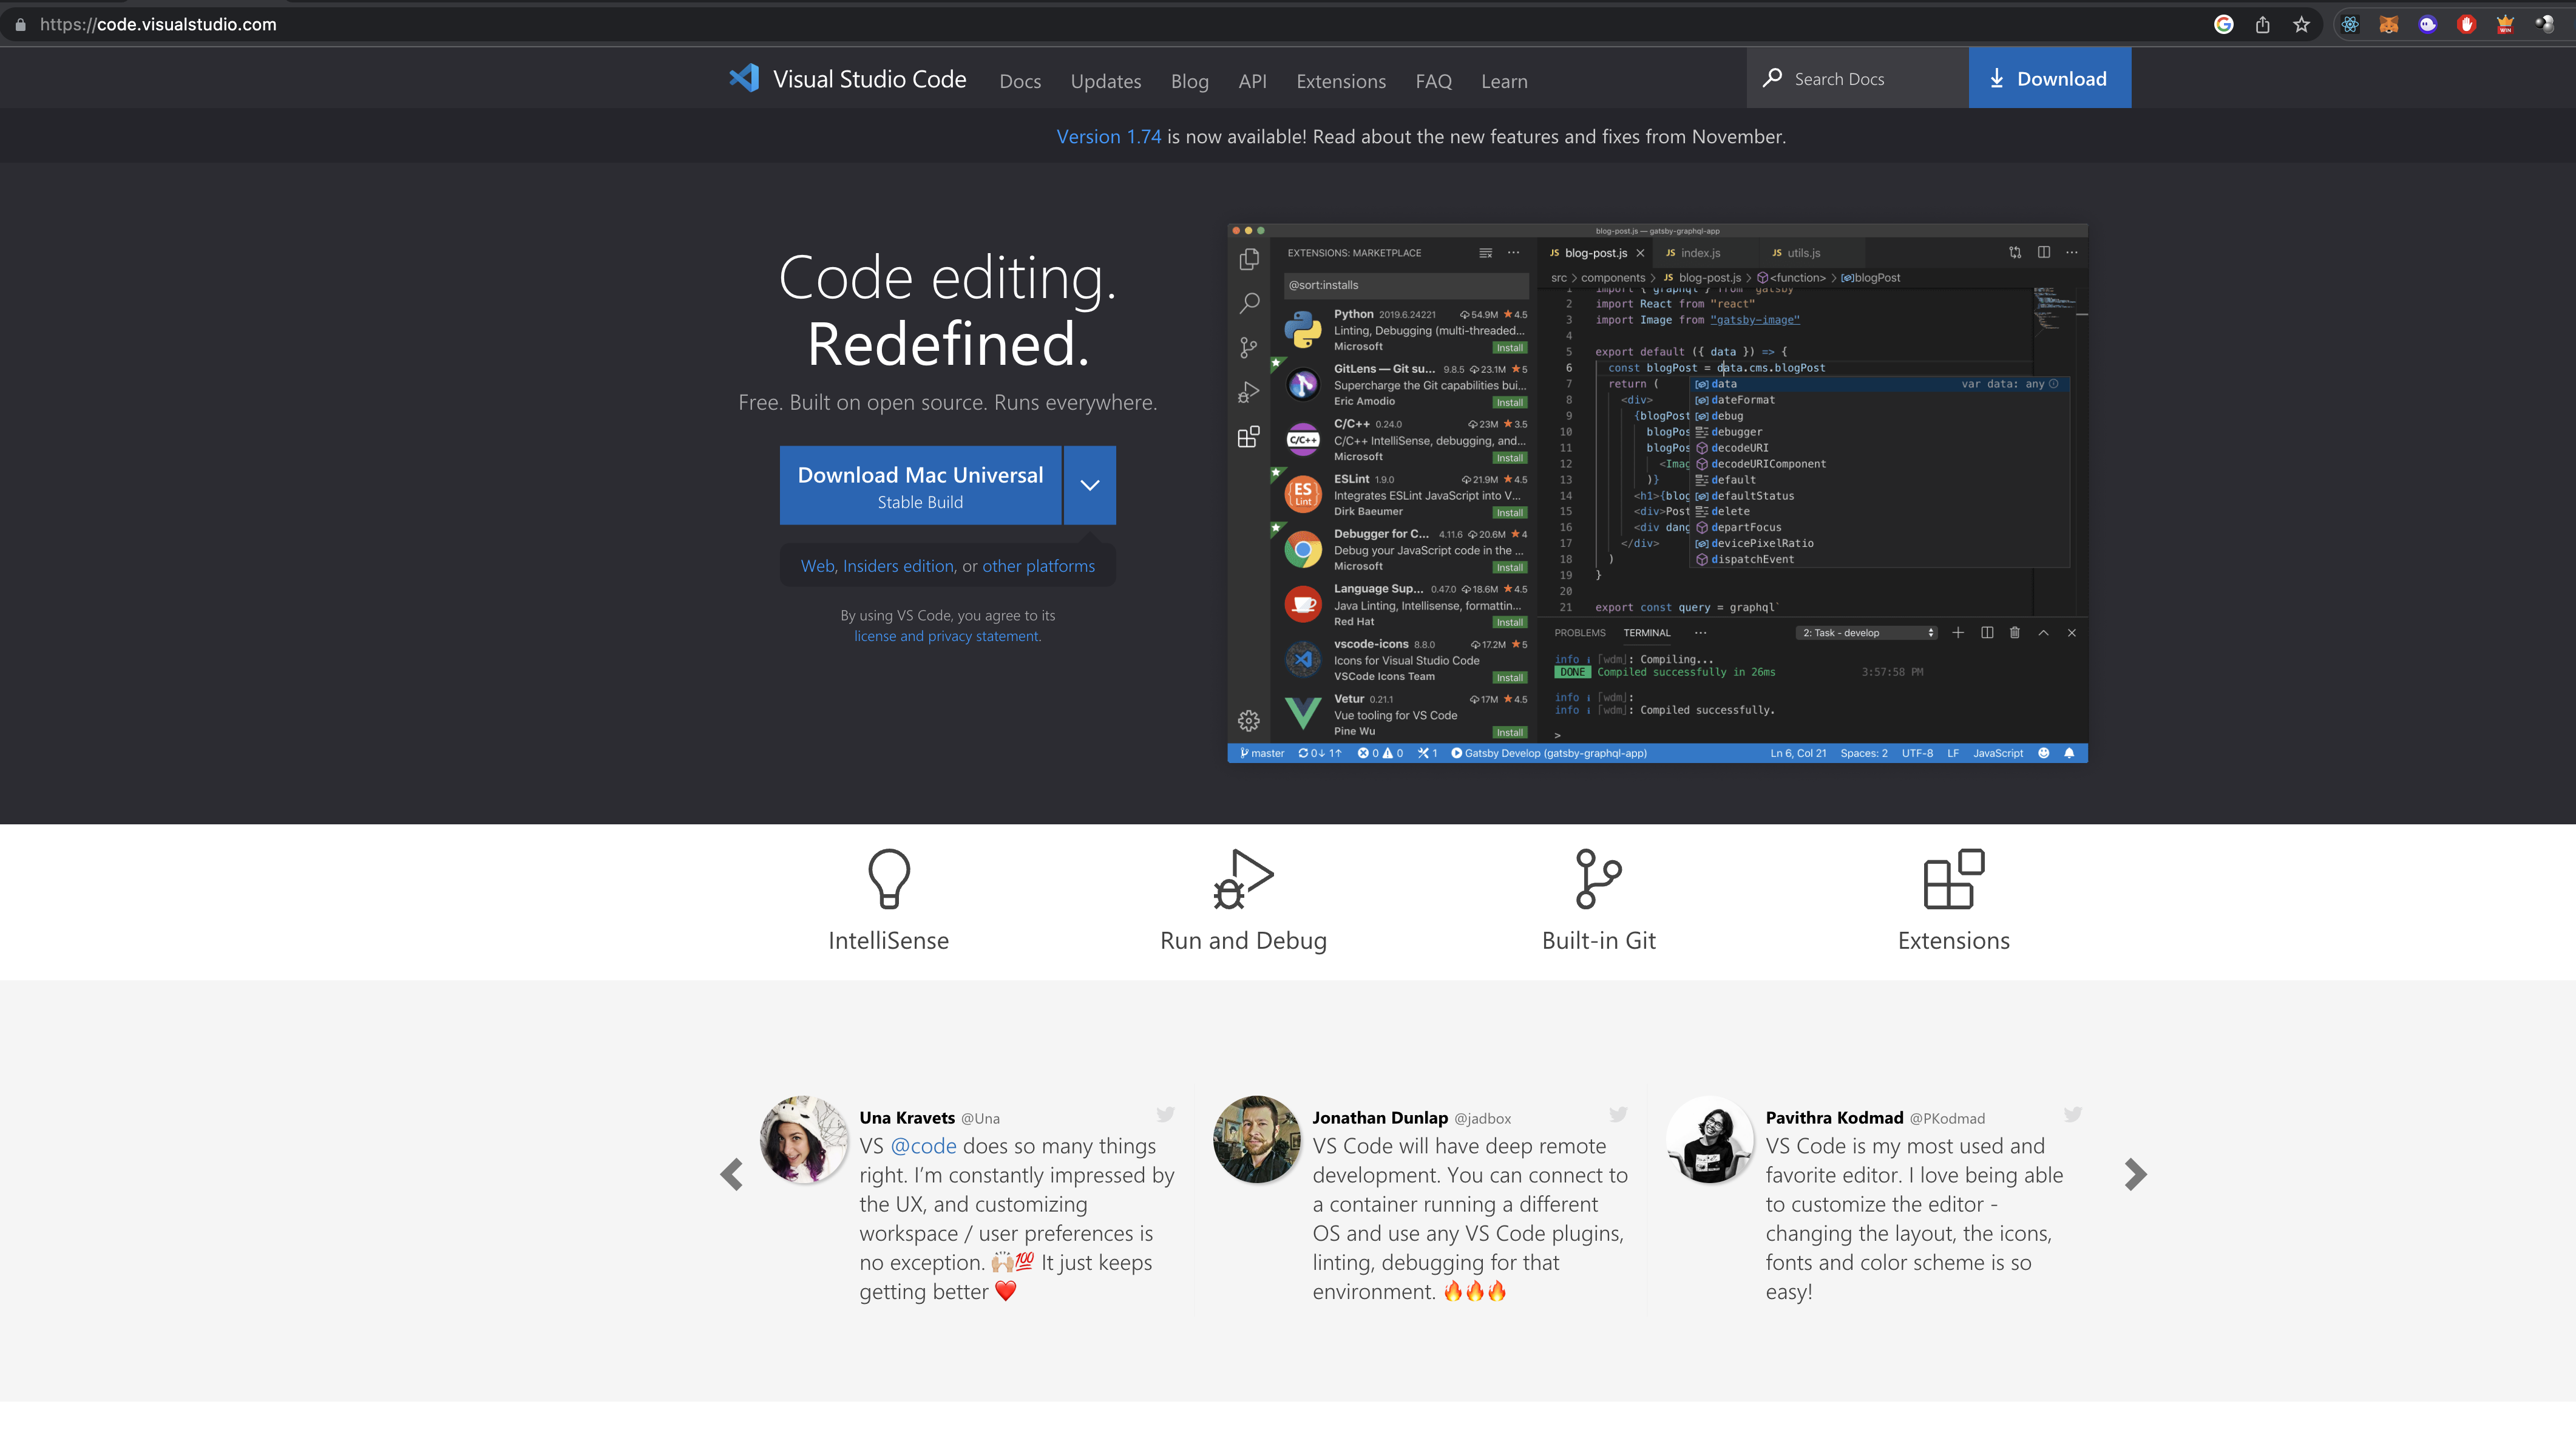
Task: Click Una Kravets' profile picture
Action: (804, 1139)
